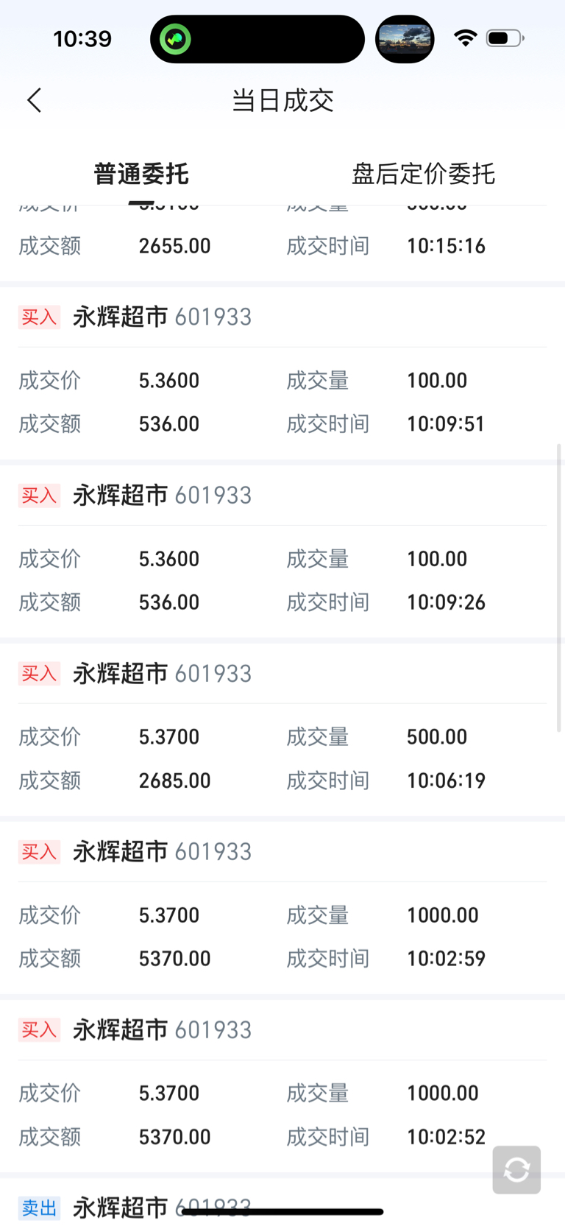Tap the 10:39 clock in status bar

tap(82, 39)
